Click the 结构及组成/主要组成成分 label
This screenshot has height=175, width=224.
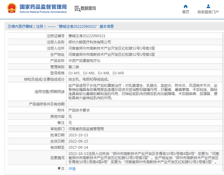[44, 79]
